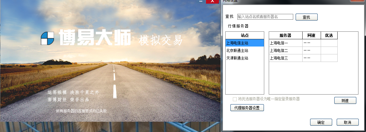Click the 优选 column header
366x132 pixels.
(329, 35)
